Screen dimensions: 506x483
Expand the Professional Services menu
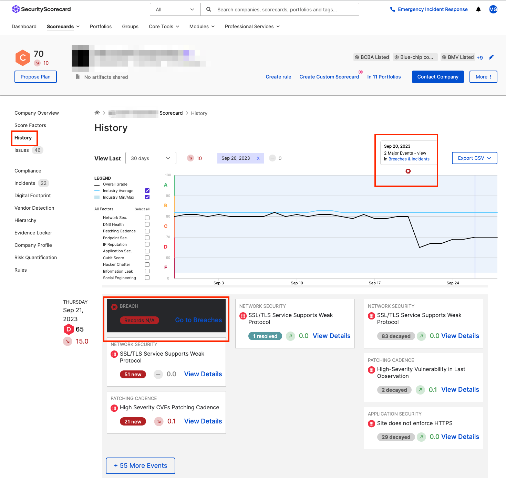tap(252, 27)
